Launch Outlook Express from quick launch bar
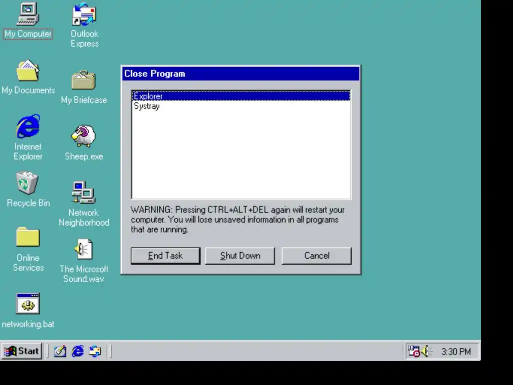The height and width of the screenshot is (385, 513). 95,351
